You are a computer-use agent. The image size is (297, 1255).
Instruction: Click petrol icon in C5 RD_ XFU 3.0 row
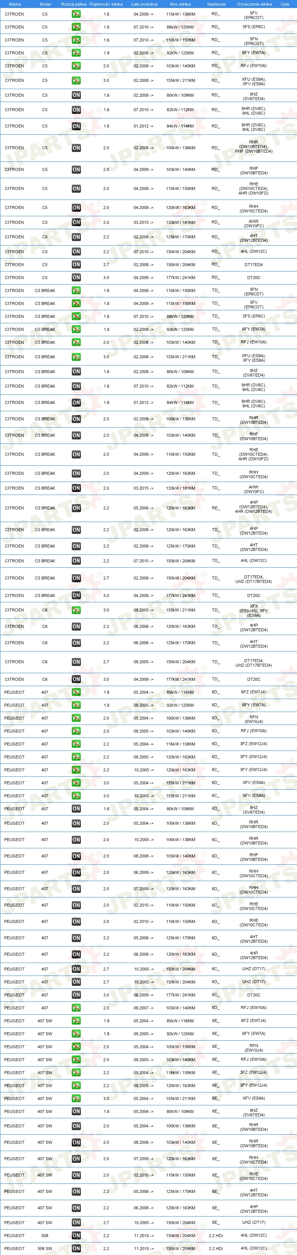pos(76,81)
